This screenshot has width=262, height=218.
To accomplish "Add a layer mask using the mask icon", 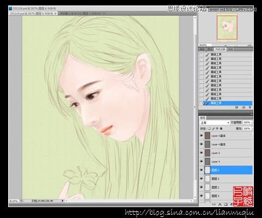I will [x=226, y=204].
